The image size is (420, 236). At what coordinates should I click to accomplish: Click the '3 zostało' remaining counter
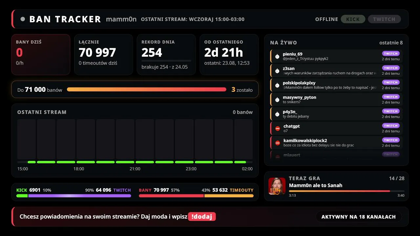click(x=242, y=89)
